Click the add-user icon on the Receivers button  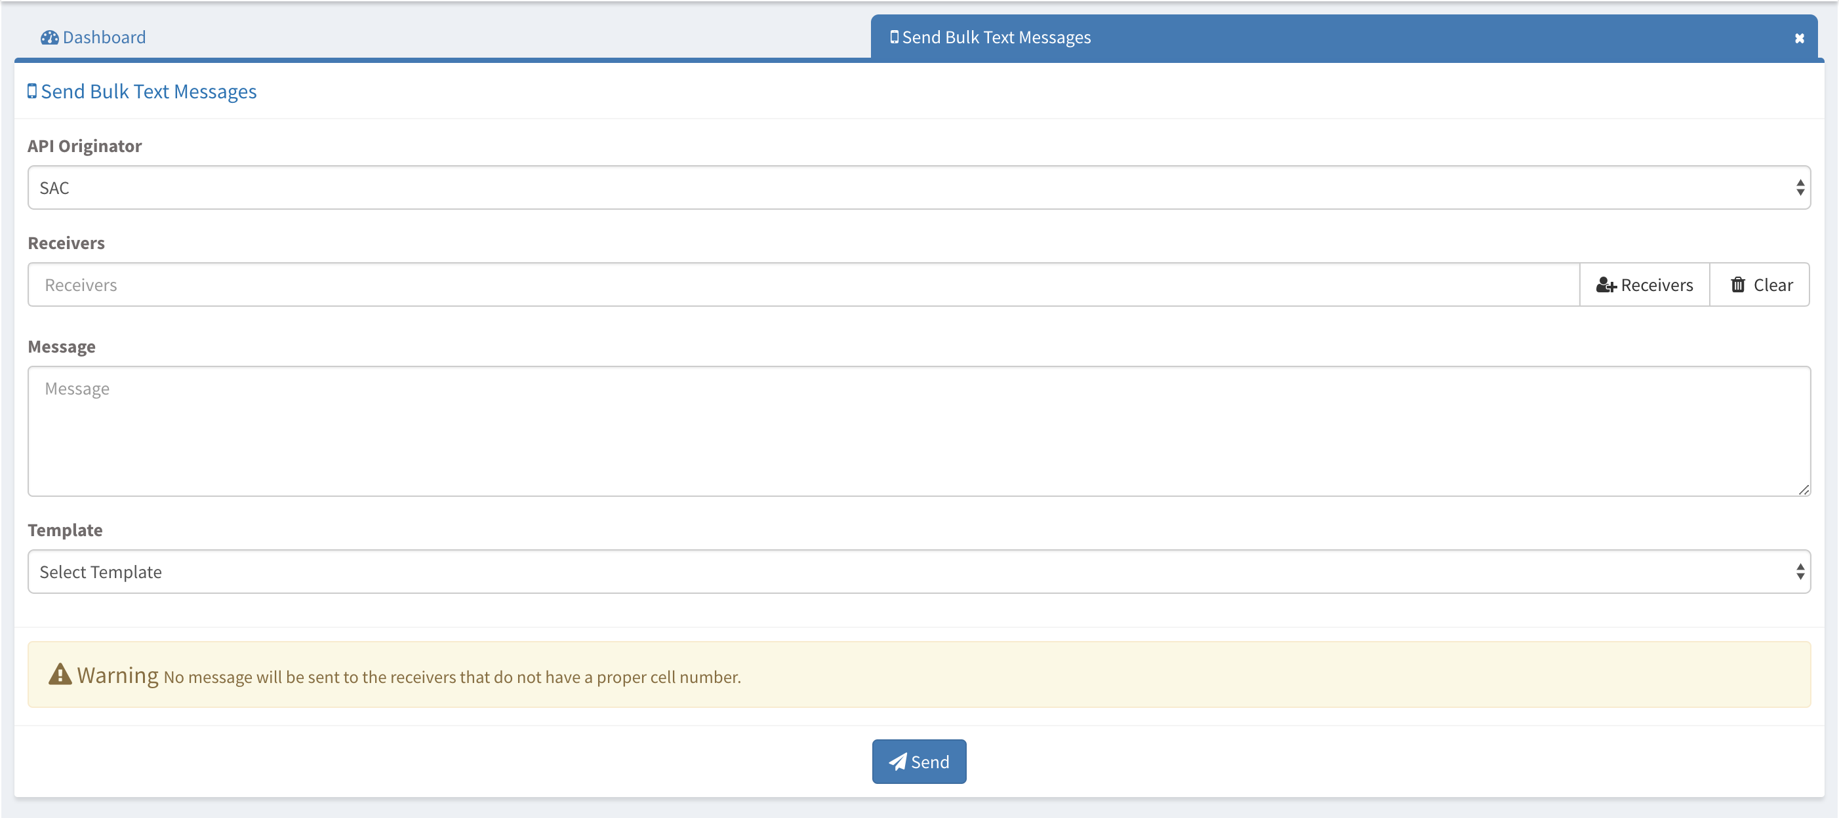coord(1606,285)
